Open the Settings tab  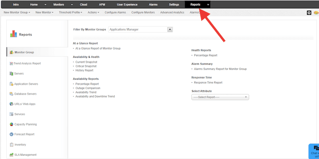(174, 4)
